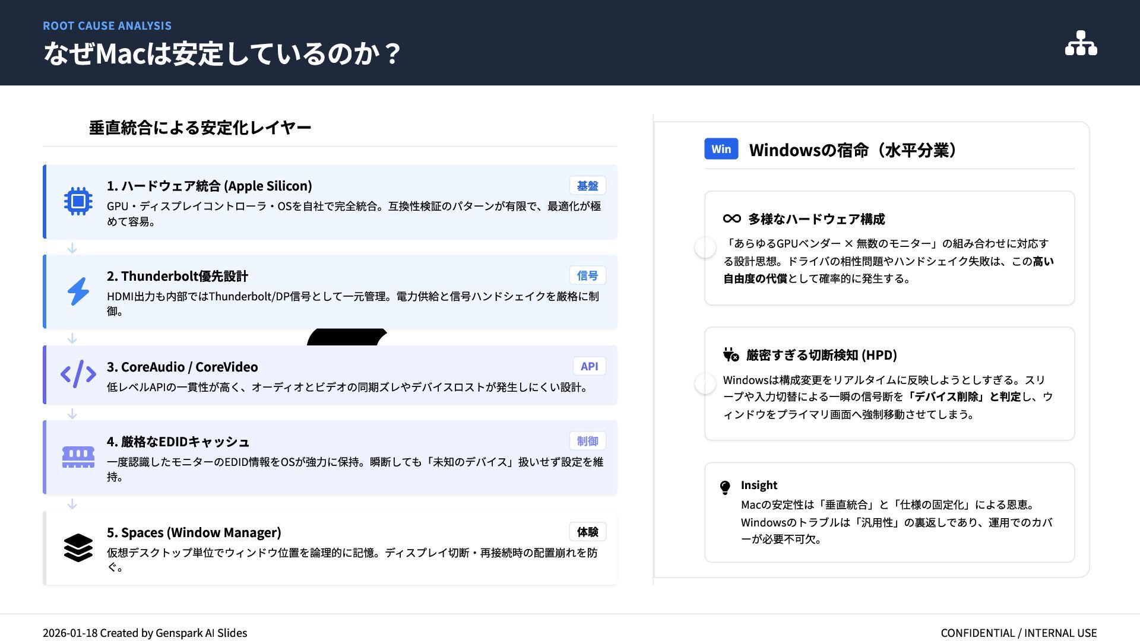
Task: Click the 制御 tag label
Action: pos(587,441)
